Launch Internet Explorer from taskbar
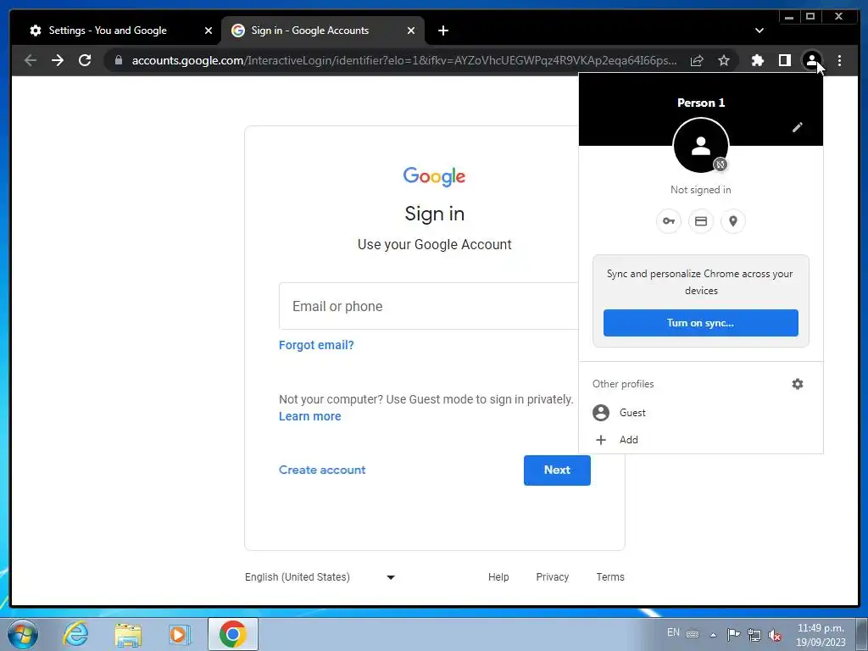Image resolution: width=868 pixels, height=651 pixels. 75,634
